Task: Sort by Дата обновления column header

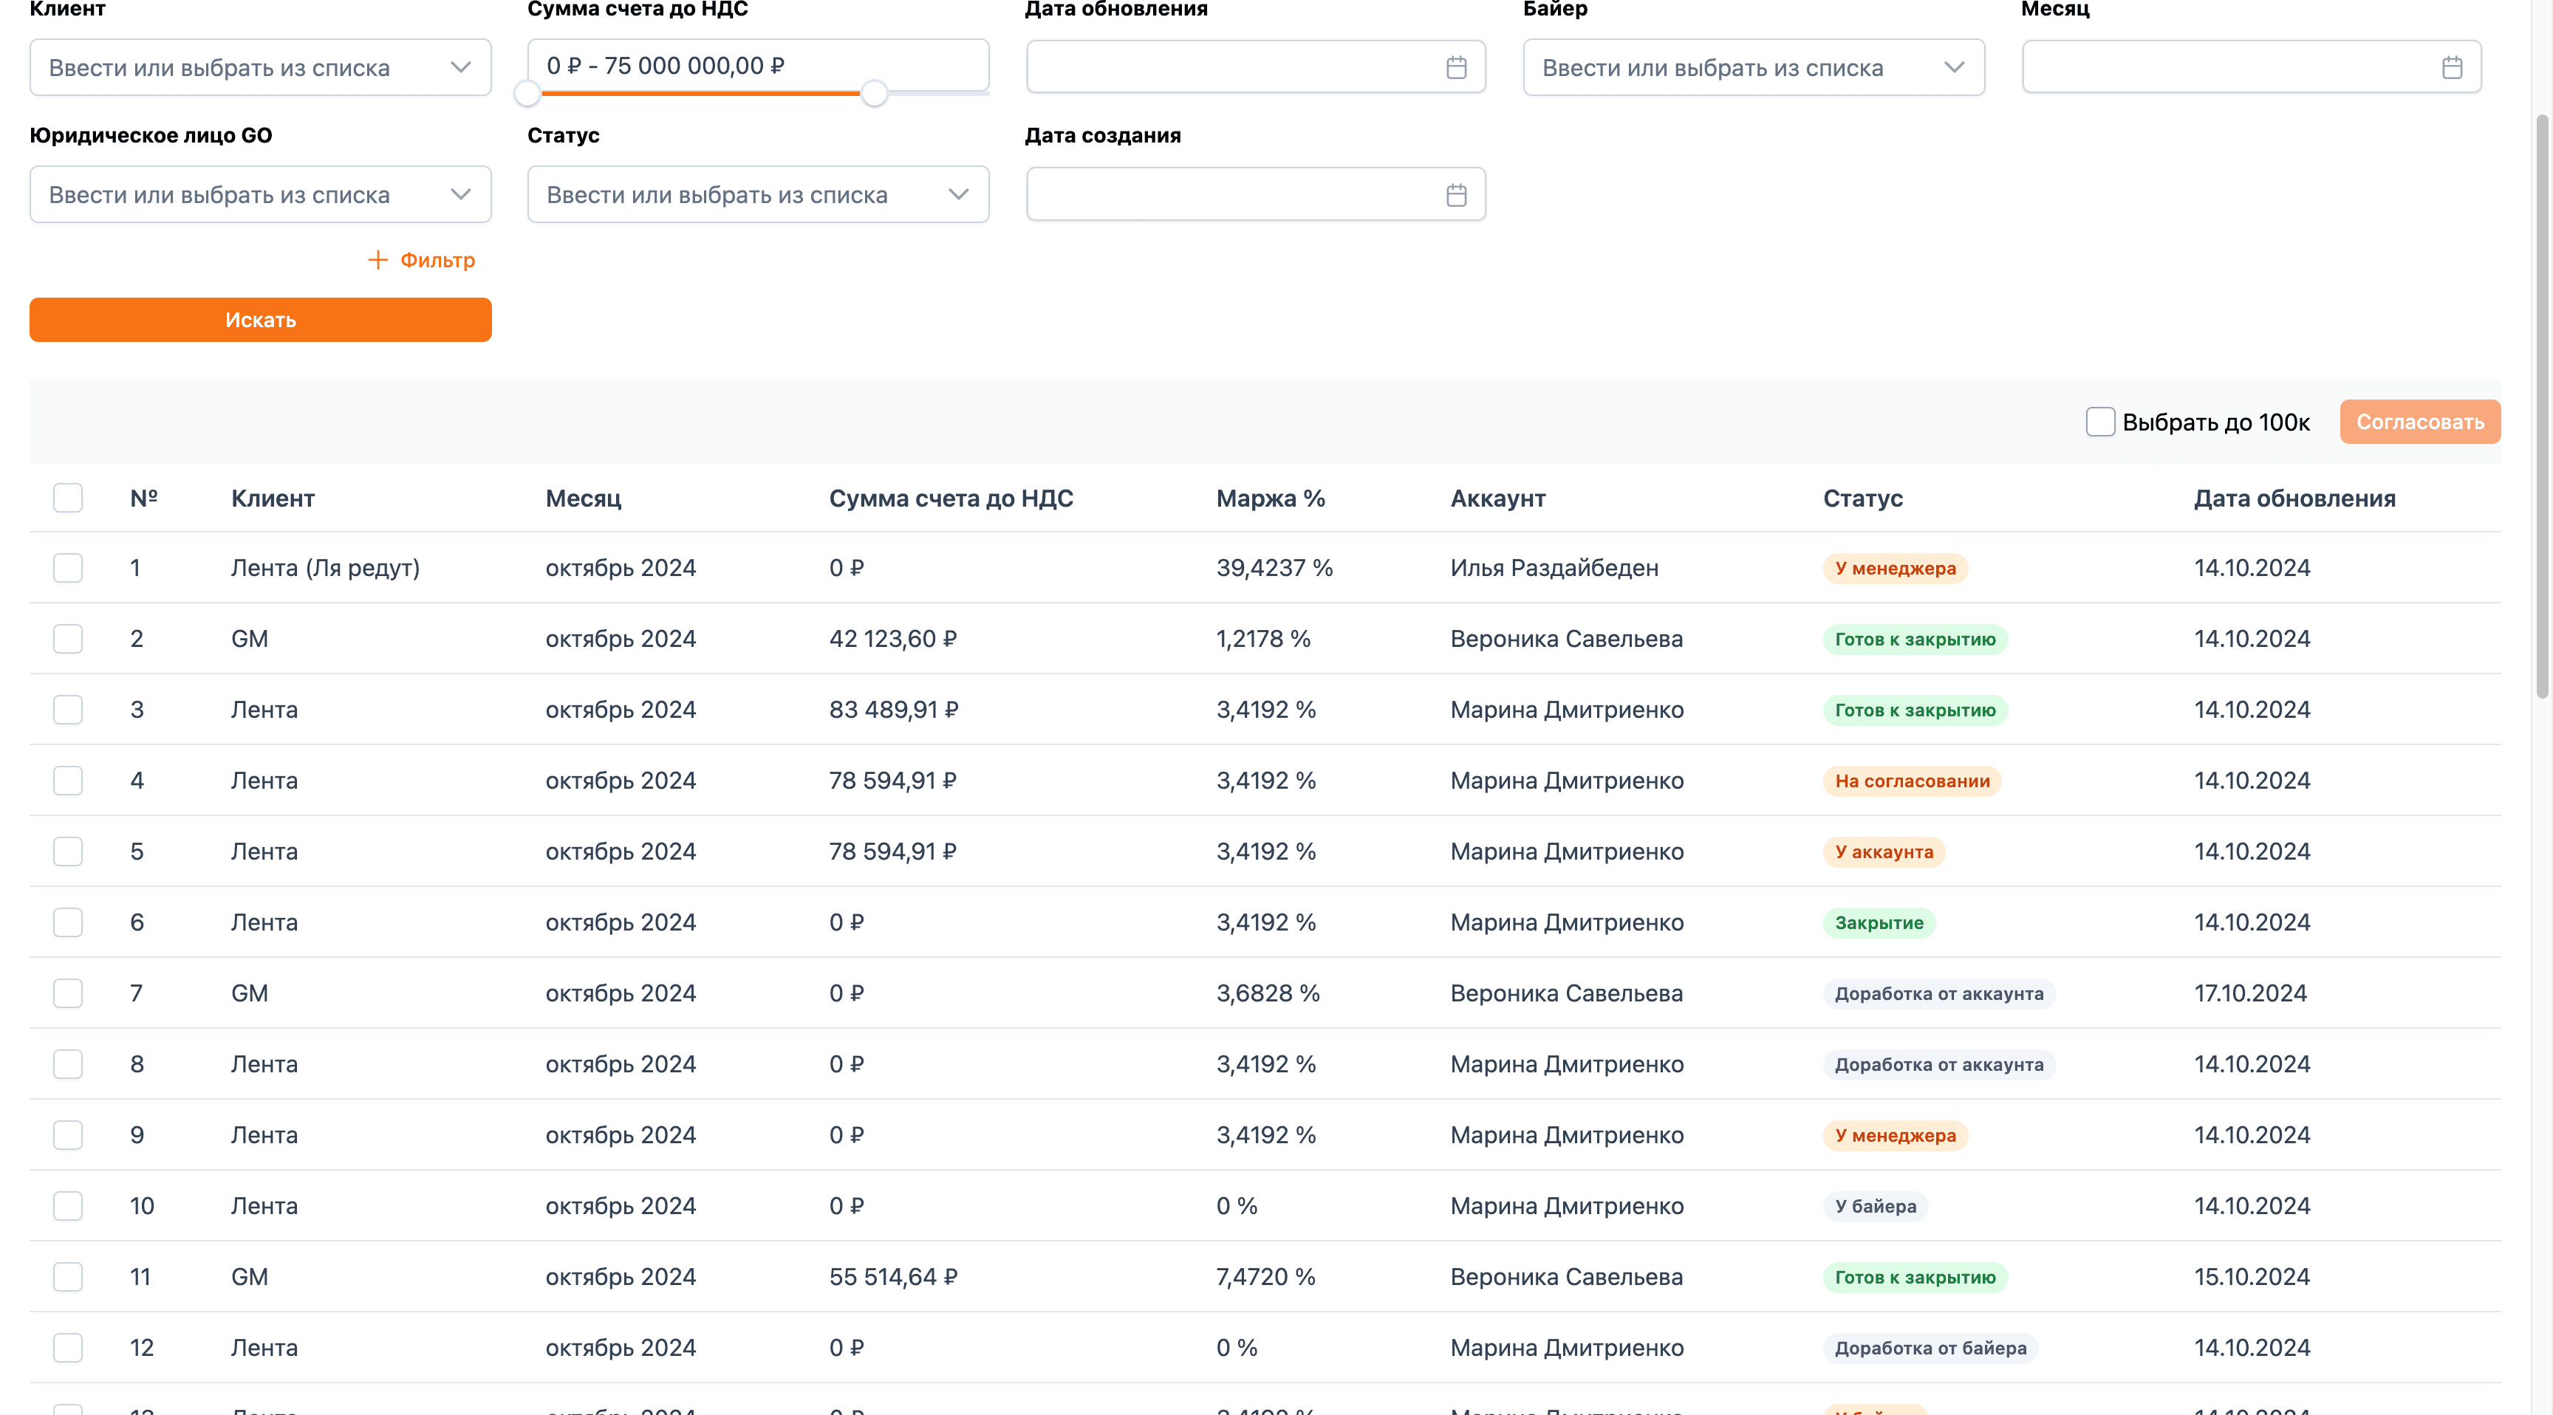Action: (2294, 498)
